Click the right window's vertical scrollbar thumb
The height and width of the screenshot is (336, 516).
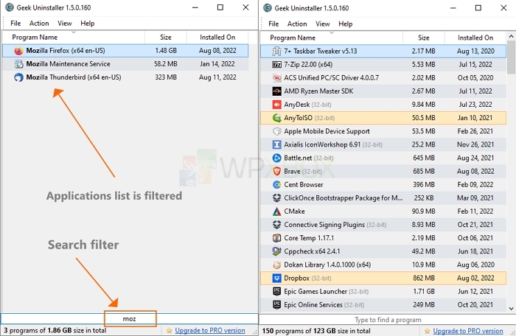click(511, 57)
